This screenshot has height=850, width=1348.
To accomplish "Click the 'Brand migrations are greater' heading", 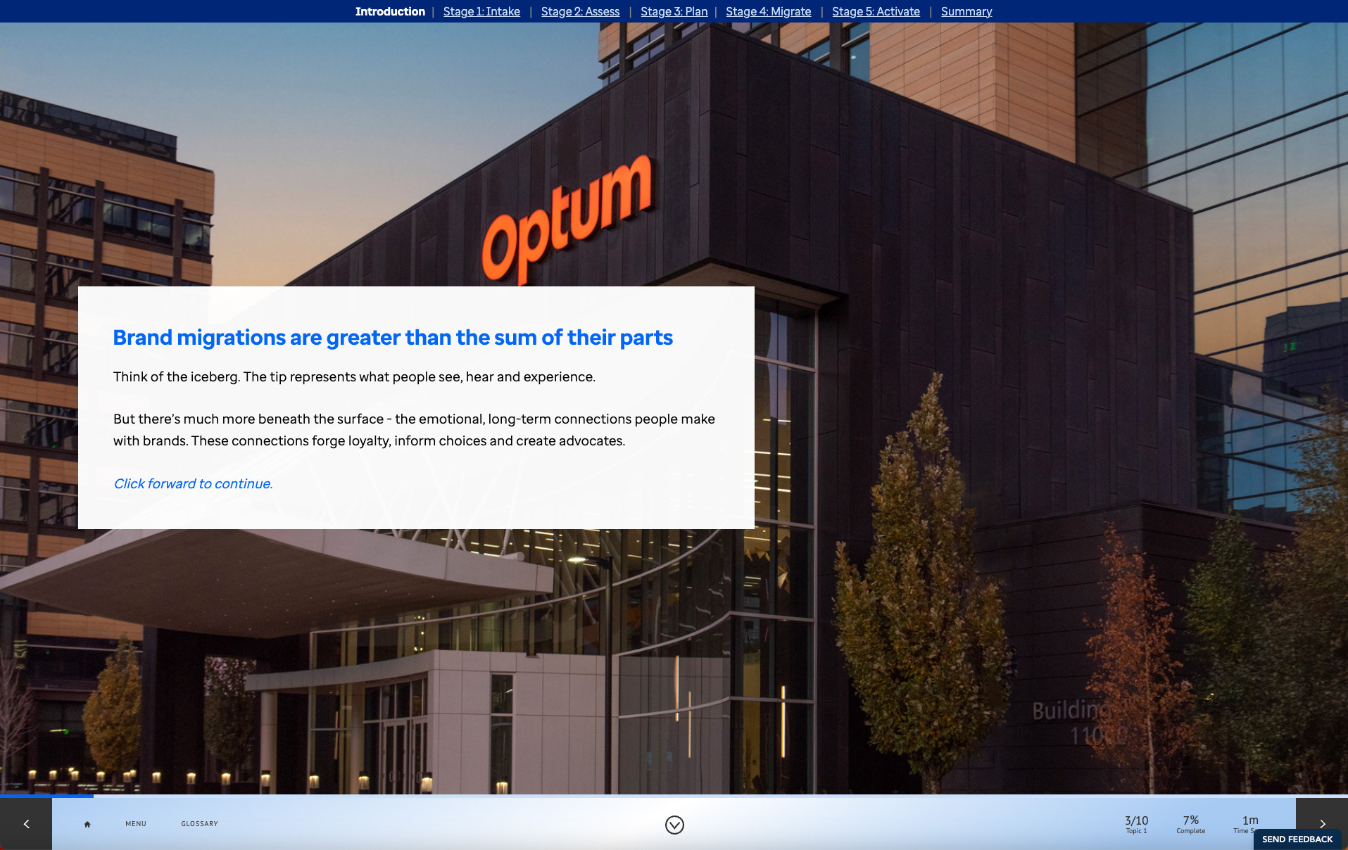I will click(393, 338).
